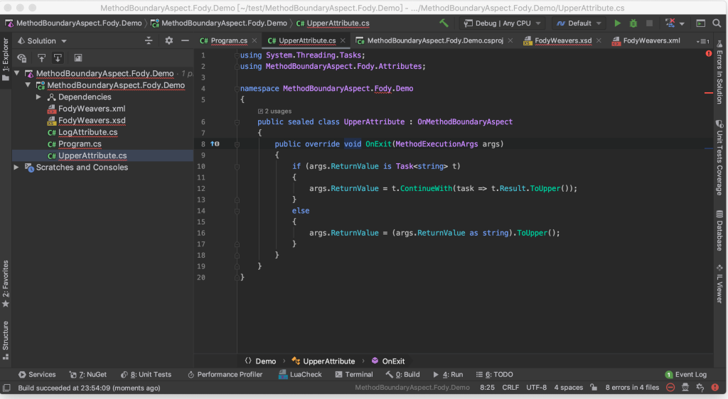Select FodyWeavers.xml in solution tree
Image resolution: width=728 pixels, height=399 pixels.
[x=92, y=109]
